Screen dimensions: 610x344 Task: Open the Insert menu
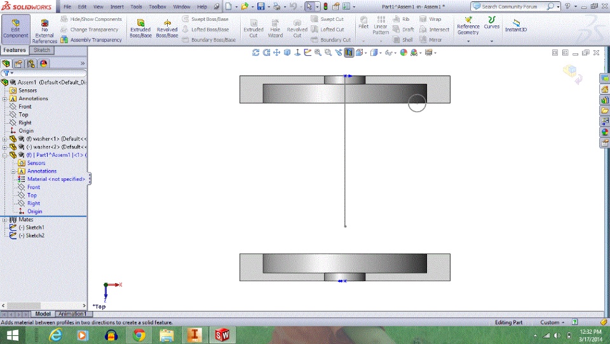click(117, 6)
